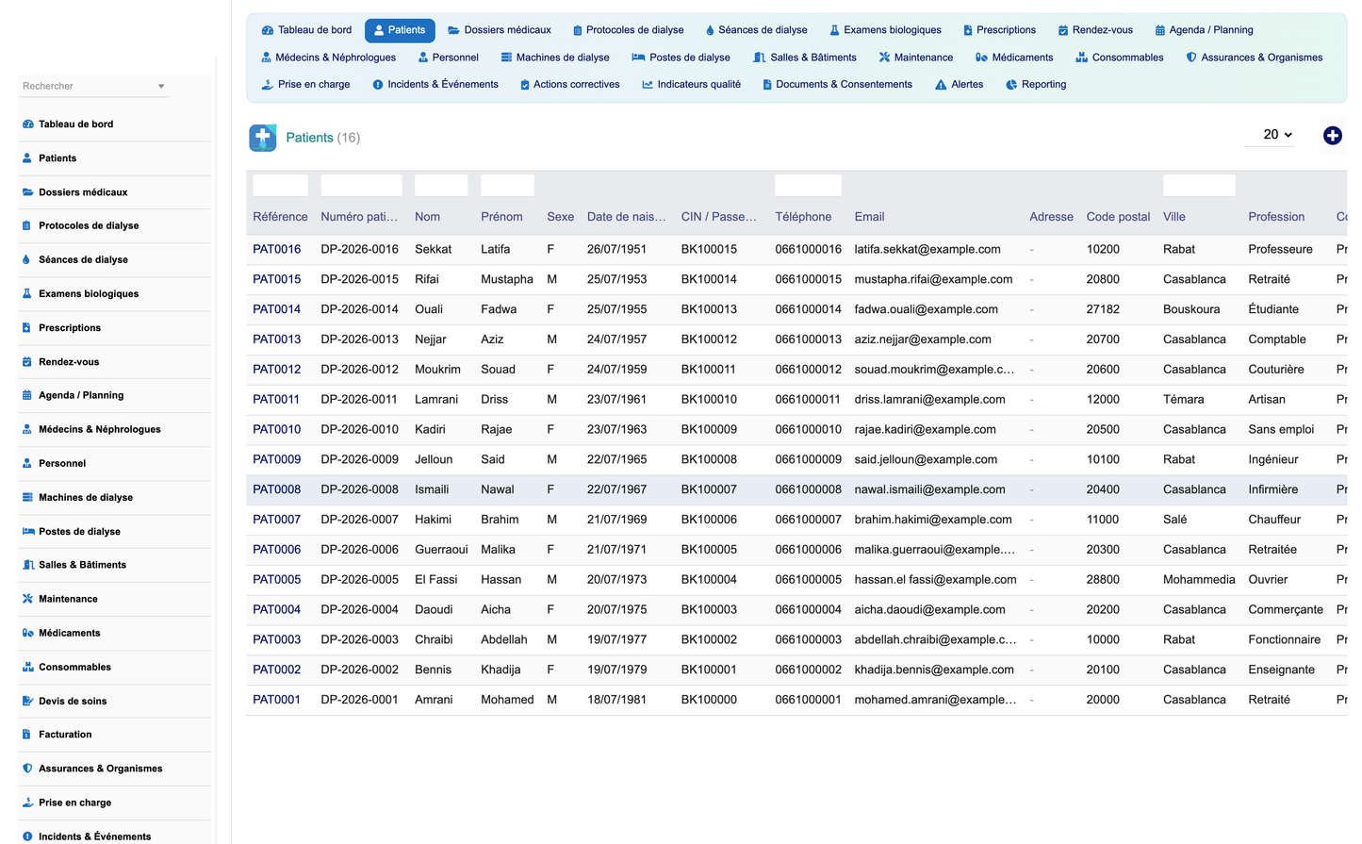The image size is (1362, 844).
Task: Click phone number 0661000005
Action: (x=809, y=580)
